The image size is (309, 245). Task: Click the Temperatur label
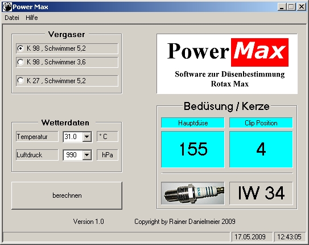tap(37, 137)
